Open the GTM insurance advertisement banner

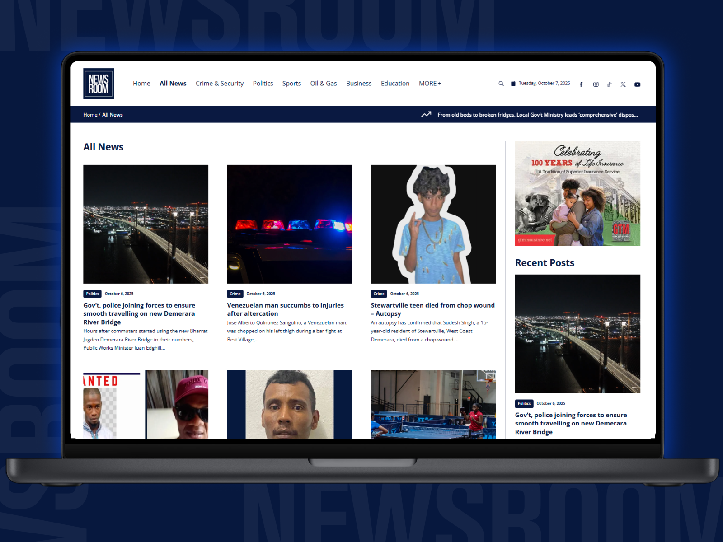click(577, 193)
